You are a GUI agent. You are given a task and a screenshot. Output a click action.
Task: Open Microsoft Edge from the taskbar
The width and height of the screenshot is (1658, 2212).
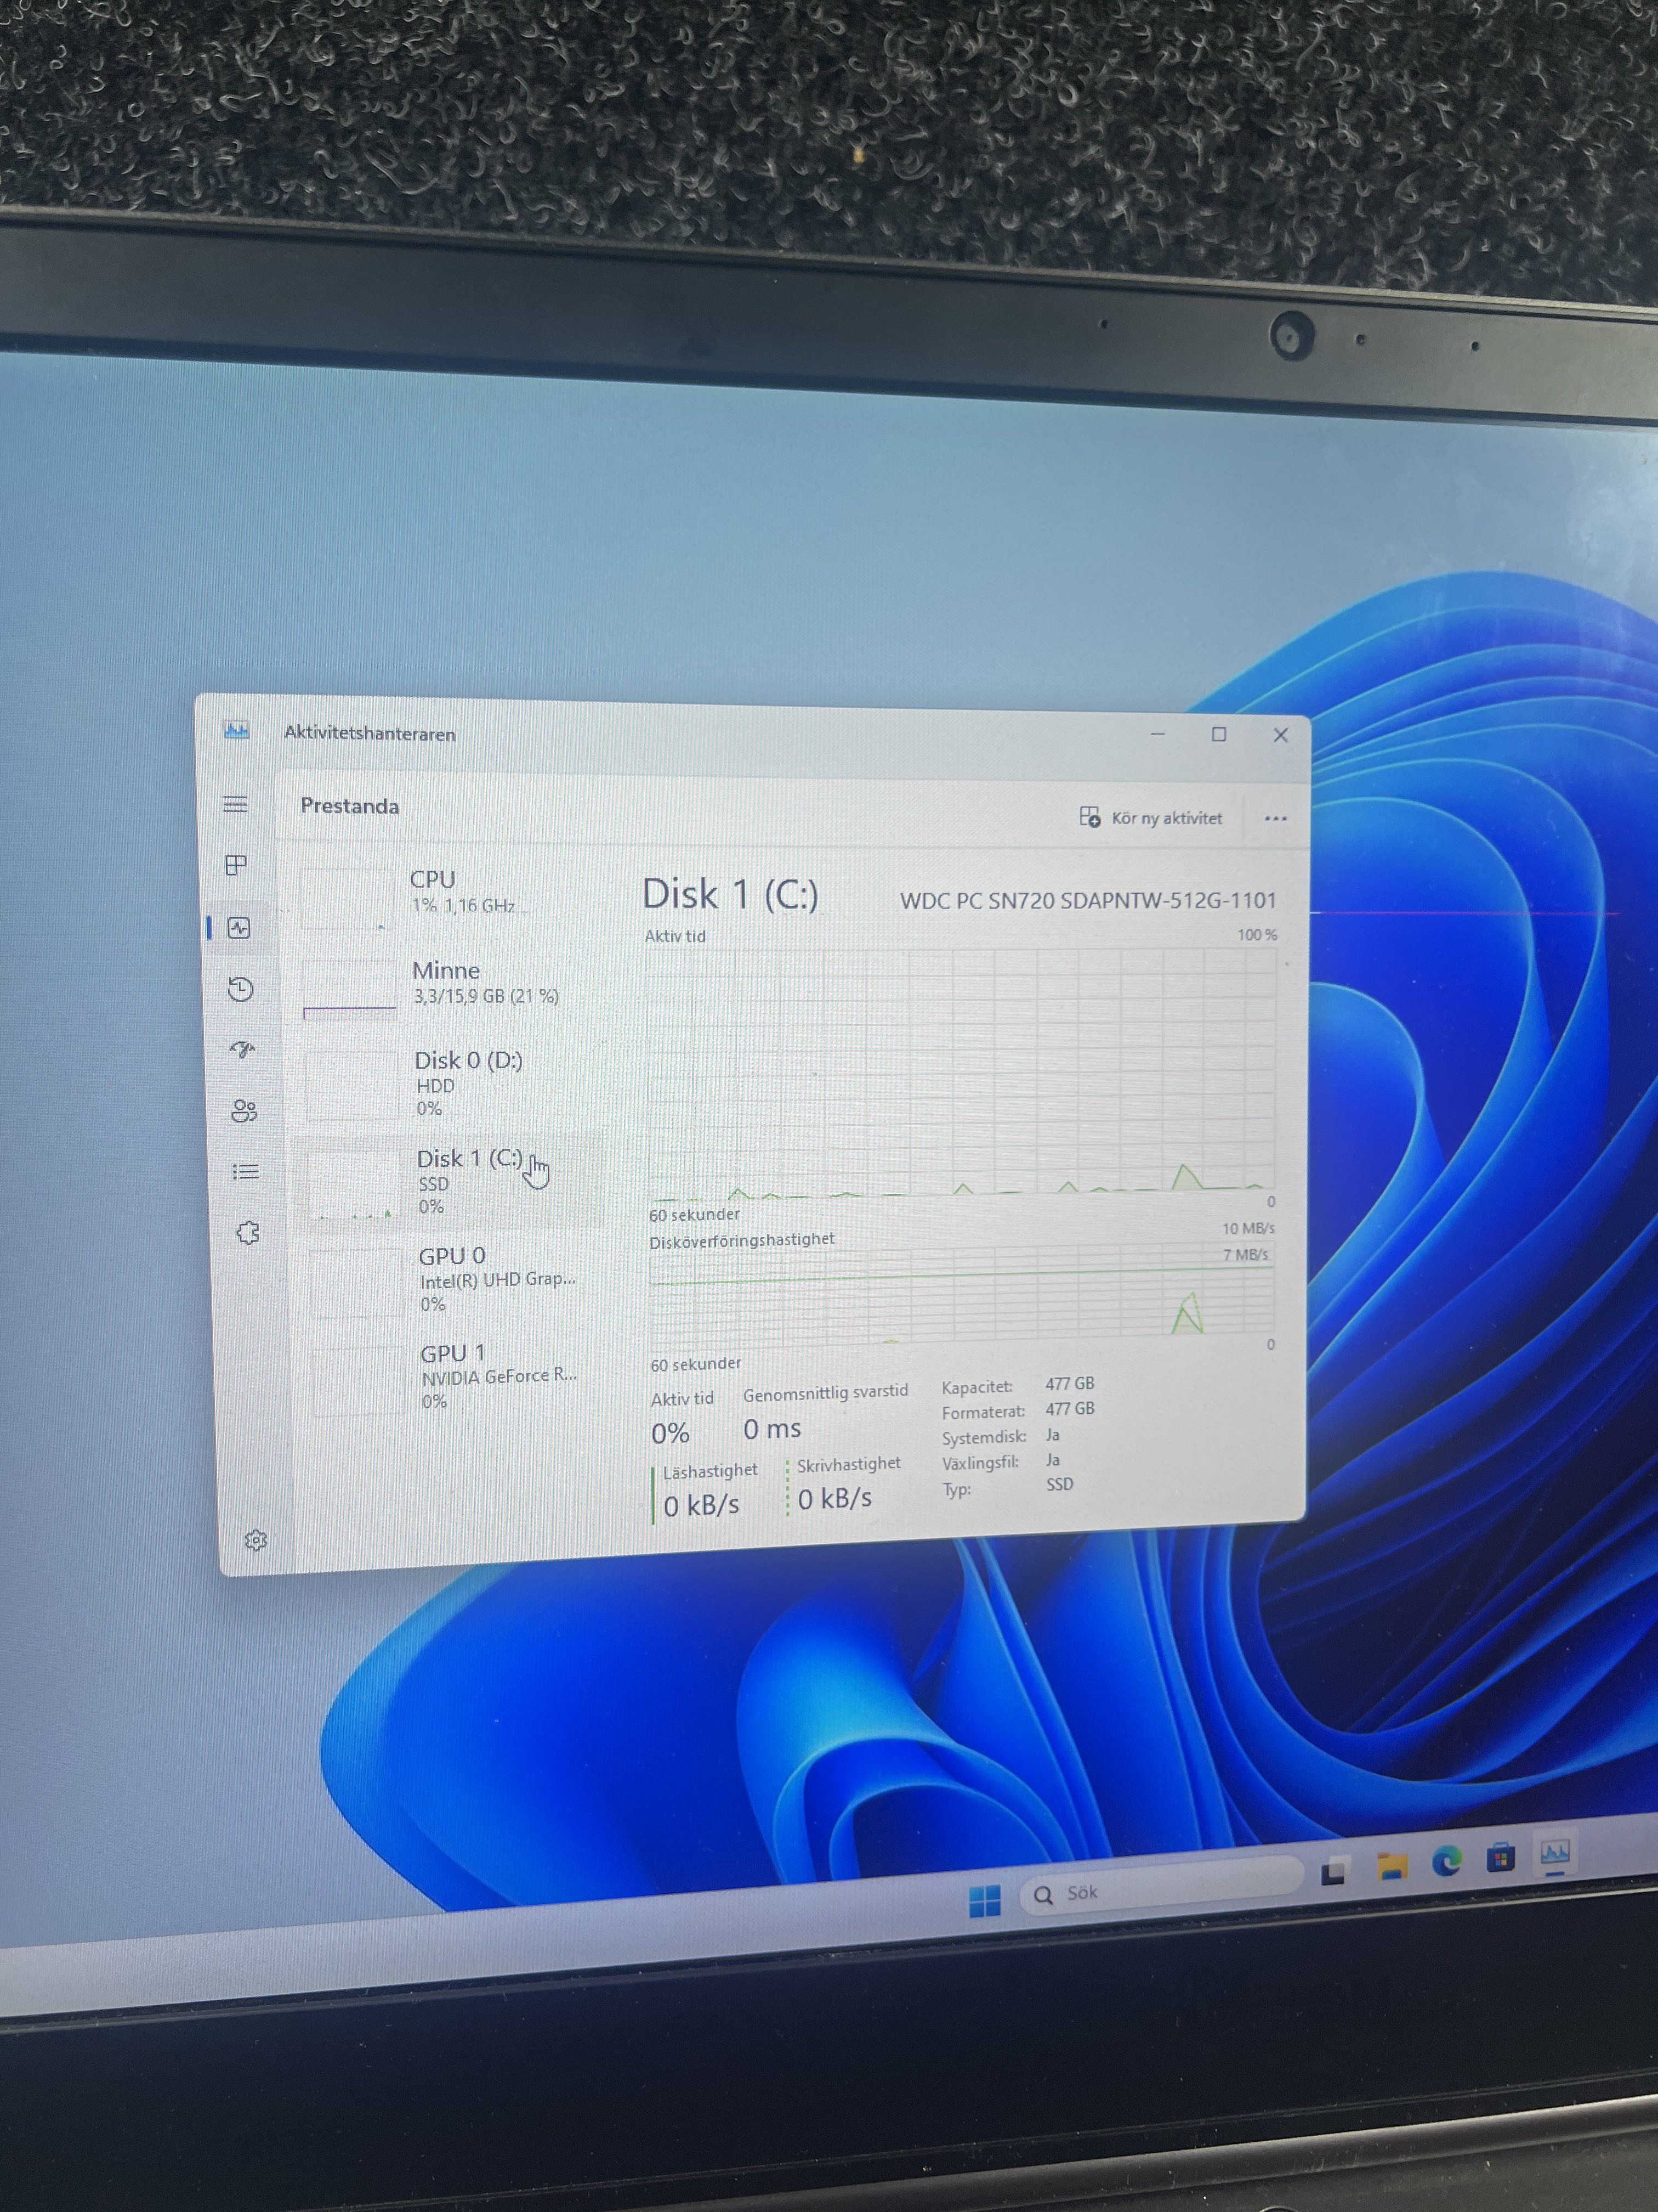point(1446,1861)
